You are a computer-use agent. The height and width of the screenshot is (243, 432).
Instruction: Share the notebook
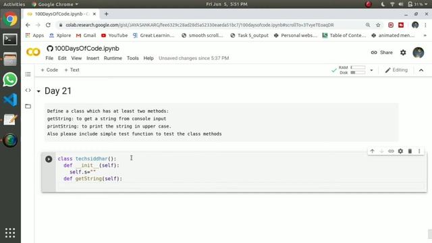pos(381,53)
